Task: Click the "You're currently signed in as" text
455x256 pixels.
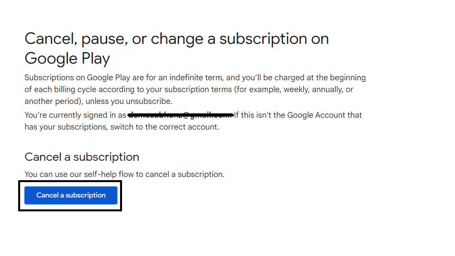Action: (75, 115)
